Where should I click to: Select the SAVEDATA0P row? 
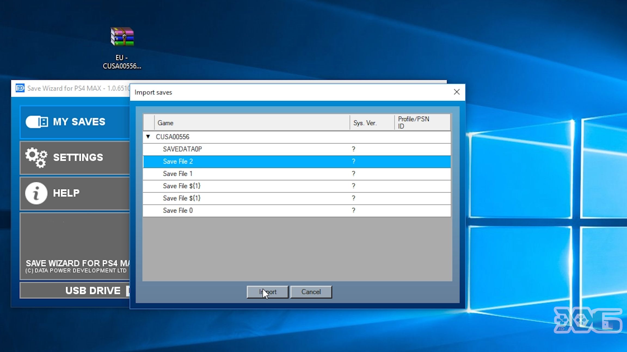[297, 149]
